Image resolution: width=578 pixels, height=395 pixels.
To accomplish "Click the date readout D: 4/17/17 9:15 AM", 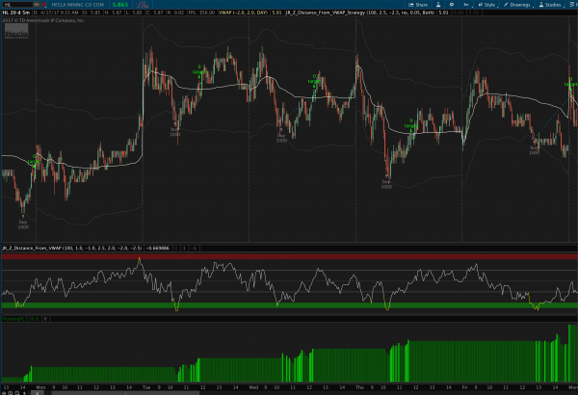I will (x=56, y=13).
